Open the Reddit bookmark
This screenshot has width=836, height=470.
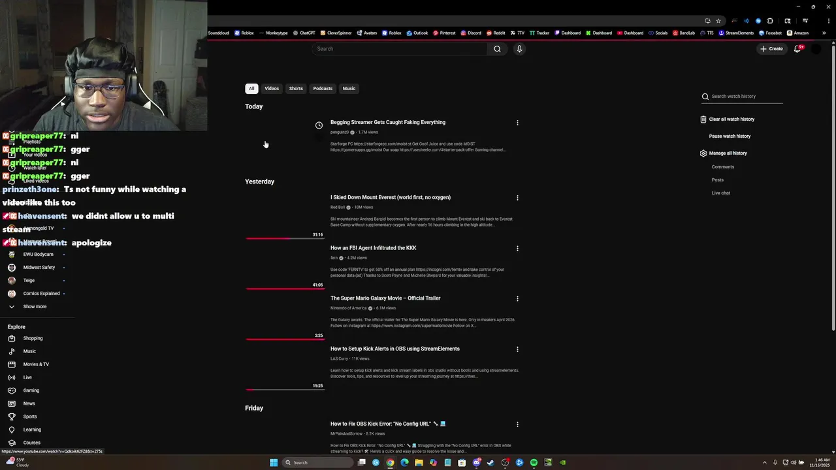coord(496,33)
